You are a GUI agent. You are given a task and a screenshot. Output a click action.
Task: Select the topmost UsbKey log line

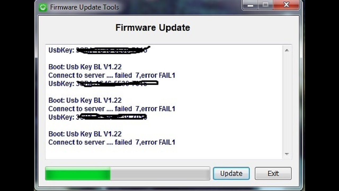point(97,50)
